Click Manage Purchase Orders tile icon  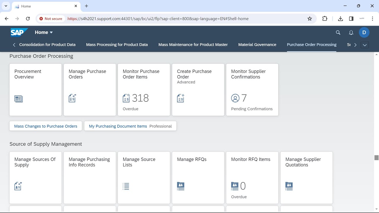click(73, 98)
